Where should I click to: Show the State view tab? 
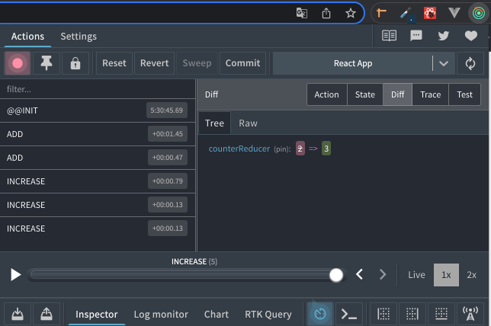pyautogui.click(x=365, y=94)
